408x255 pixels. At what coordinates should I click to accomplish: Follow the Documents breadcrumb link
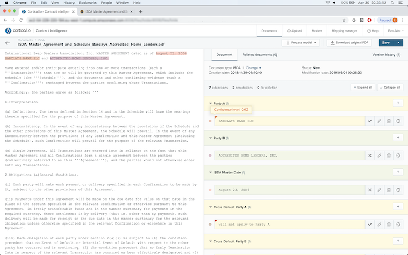25,40
